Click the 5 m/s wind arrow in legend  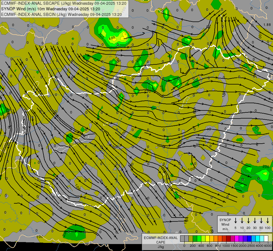click(x=235, y=221)
